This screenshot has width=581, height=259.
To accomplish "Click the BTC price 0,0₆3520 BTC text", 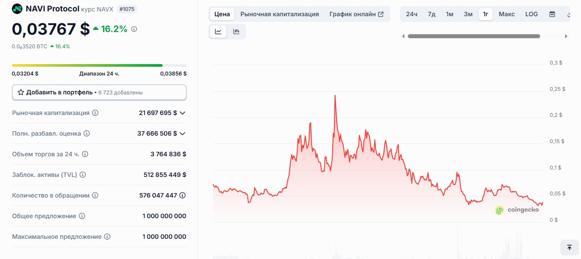I will pyautogui.click(x=29, y=46).
